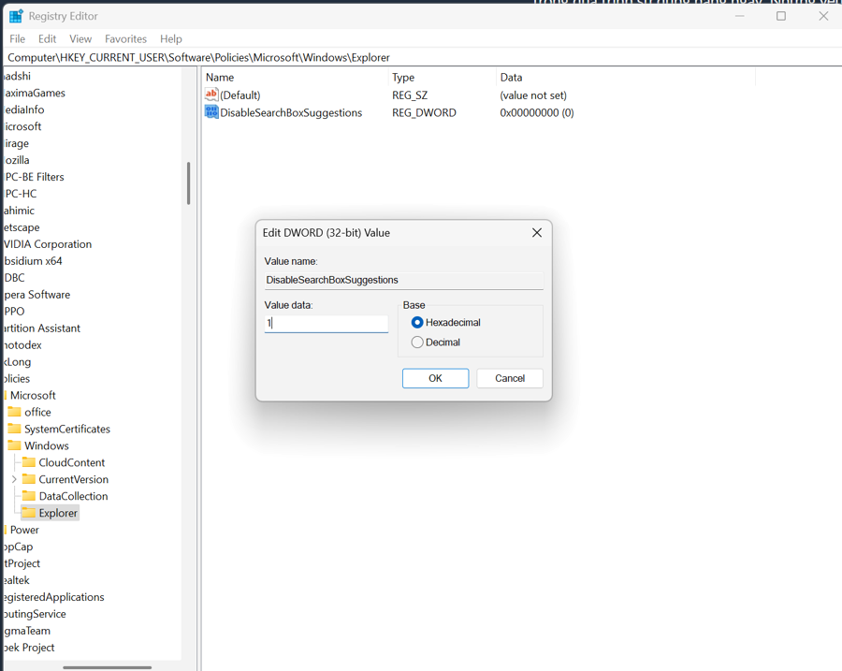Click the CloudContent folder icon
Image resolution: width=842 pixels, height=671 pixels.
pos(29,462)
